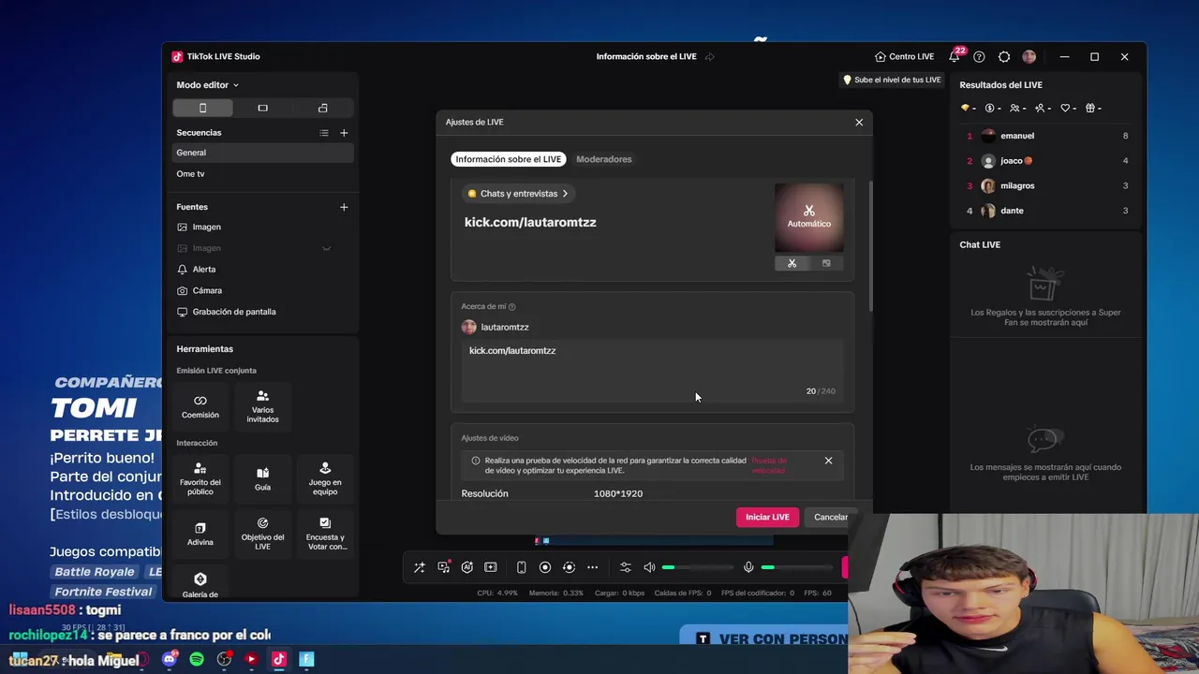Select the Cámara source
Viewport: 1199px width, 674px height.
[263, 290]
